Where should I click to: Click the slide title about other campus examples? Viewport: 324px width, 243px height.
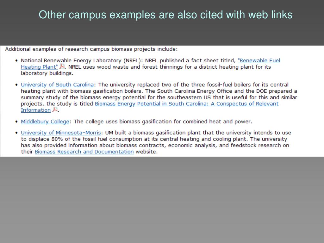pyautogui.click(x=165, y=15)
